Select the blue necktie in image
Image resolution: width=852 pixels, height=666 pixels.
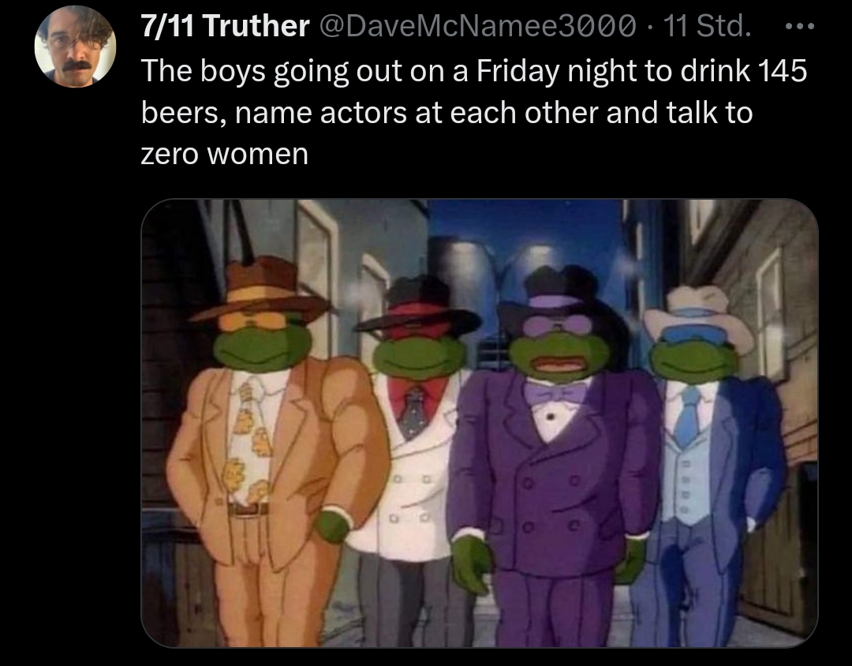tap(688, 415)
